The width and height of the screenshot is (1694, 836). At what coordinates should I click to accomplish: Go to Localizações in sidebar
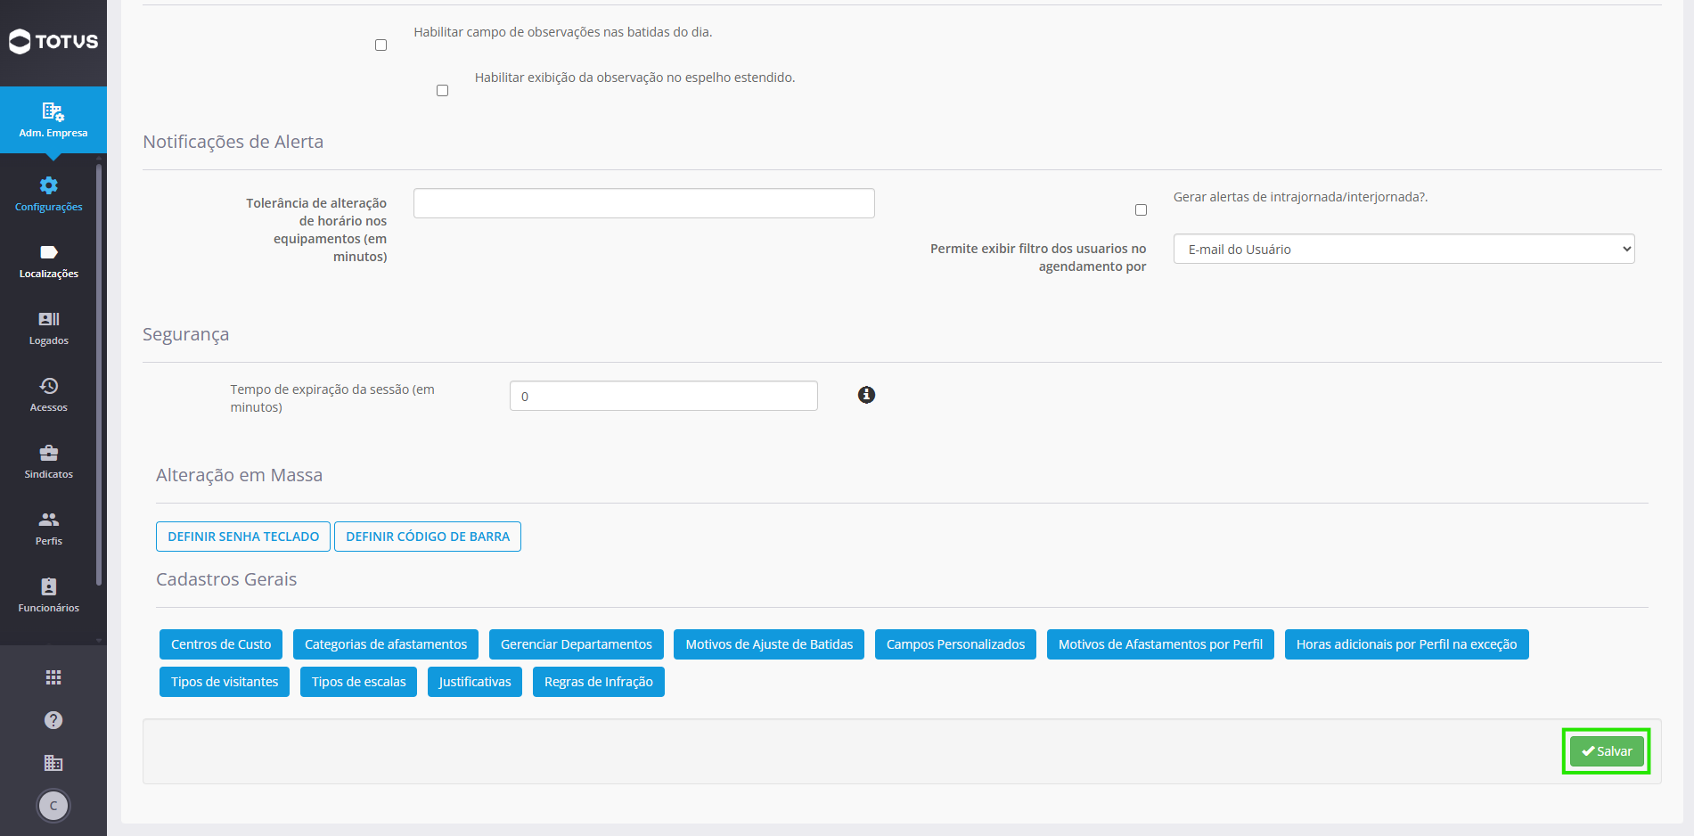tap(49, 261)
